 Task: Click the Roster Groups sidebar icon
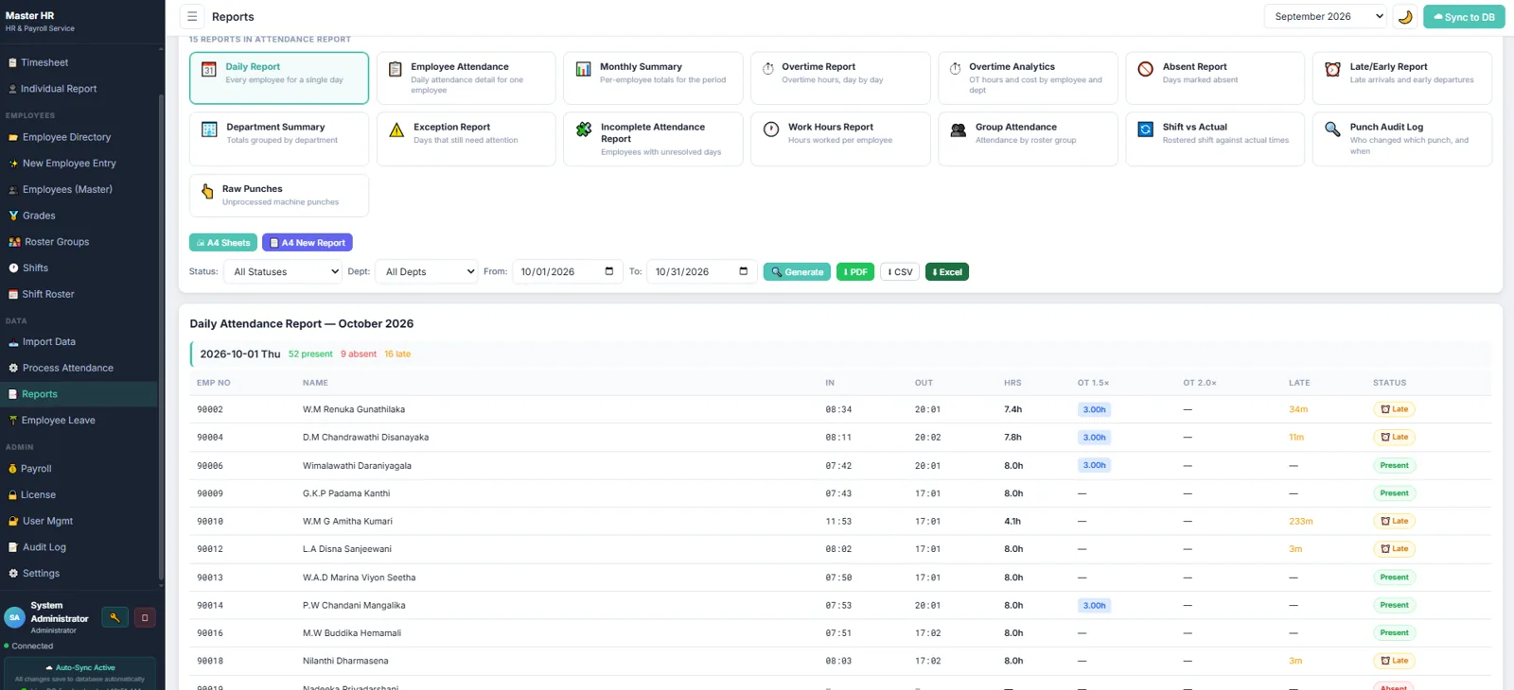pos(14,242)
